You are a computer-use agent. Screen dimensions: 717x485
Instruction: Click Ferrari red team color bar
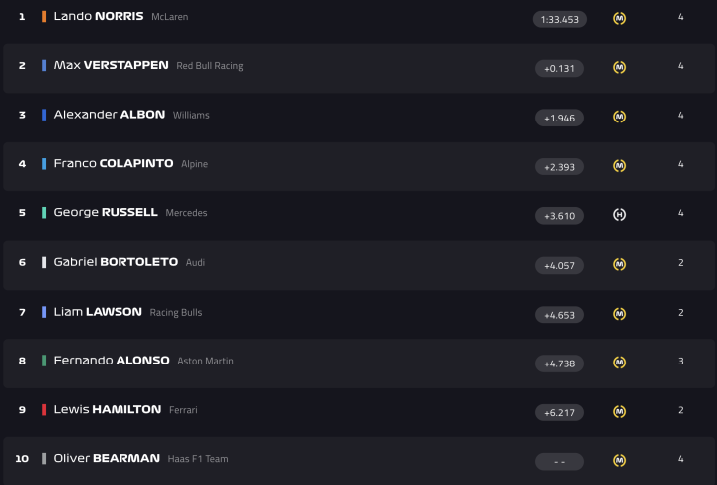(44, 409)
